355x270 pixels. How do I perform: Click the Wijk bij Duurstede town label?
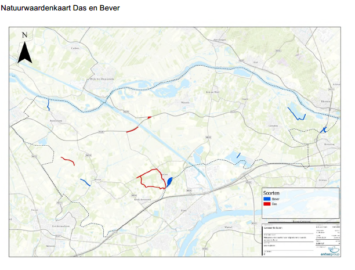point(103,78)
